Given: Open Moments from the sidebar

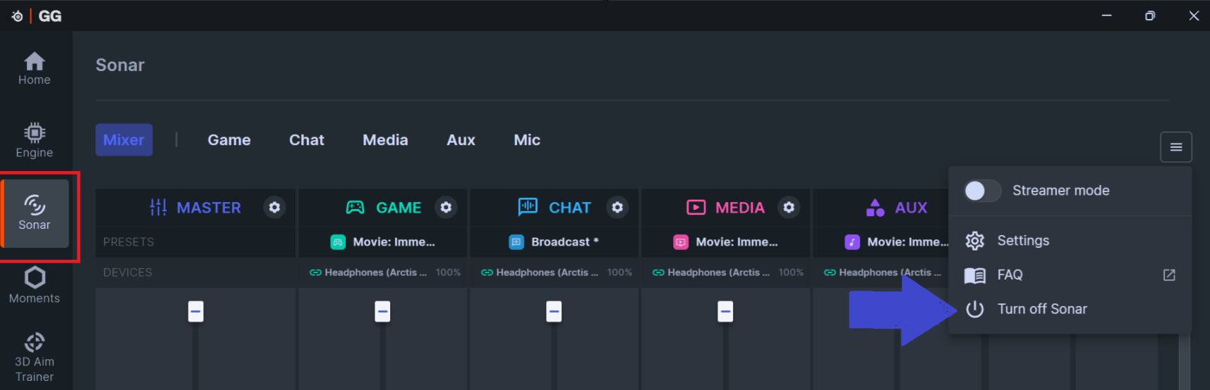Looking at the screenshot, I should [34, 285].
